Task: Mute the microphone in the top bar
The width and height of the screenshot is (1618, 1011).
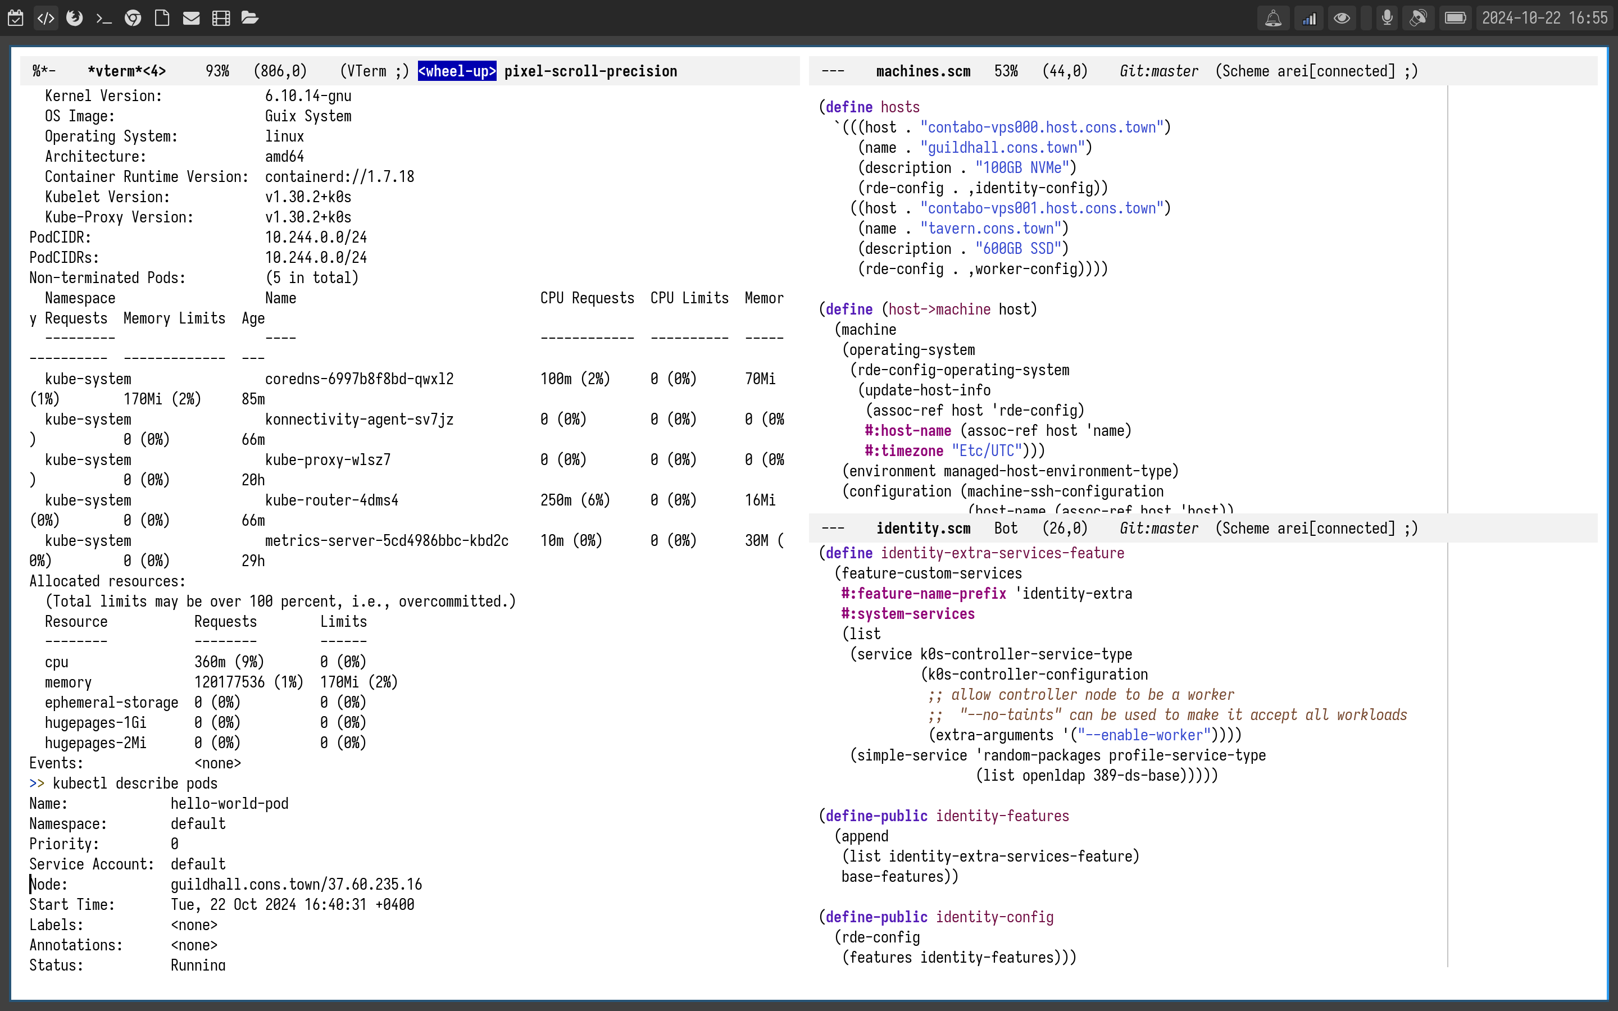Action: coord(1387,18)
